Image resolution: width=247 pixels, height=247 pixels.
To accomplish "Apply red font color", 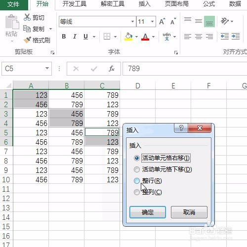I will coord(145,37).
